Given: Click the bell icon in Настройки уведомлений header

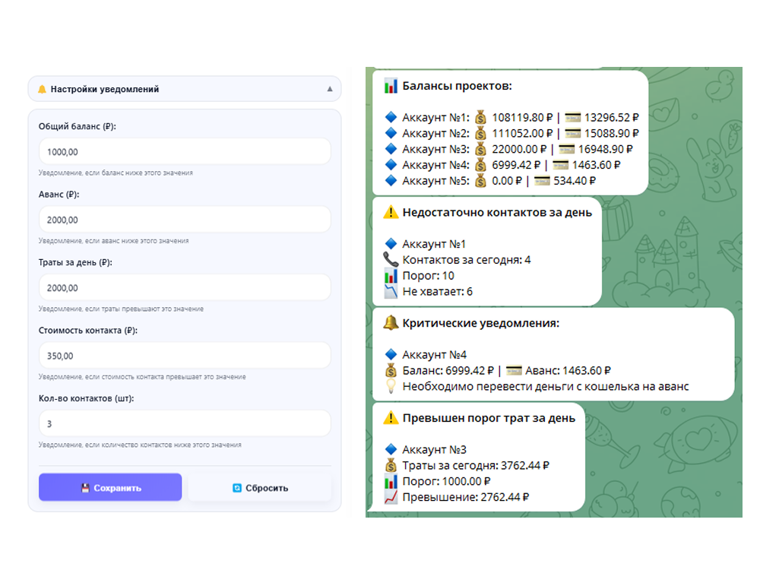Looking at the screenshot, I should pos(42,89).
